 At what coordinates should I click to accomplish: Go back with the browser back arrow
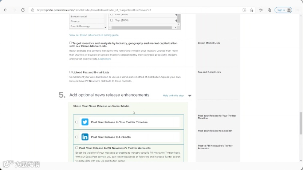coord(5,10)
